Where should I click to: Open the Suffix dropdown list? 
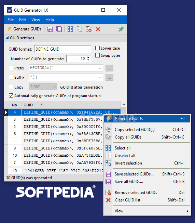[100, 77]
